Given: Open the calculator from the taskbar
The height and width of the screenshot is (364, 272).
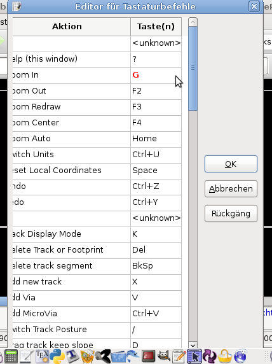Looking at the screenshot, I should click(11, 356).
